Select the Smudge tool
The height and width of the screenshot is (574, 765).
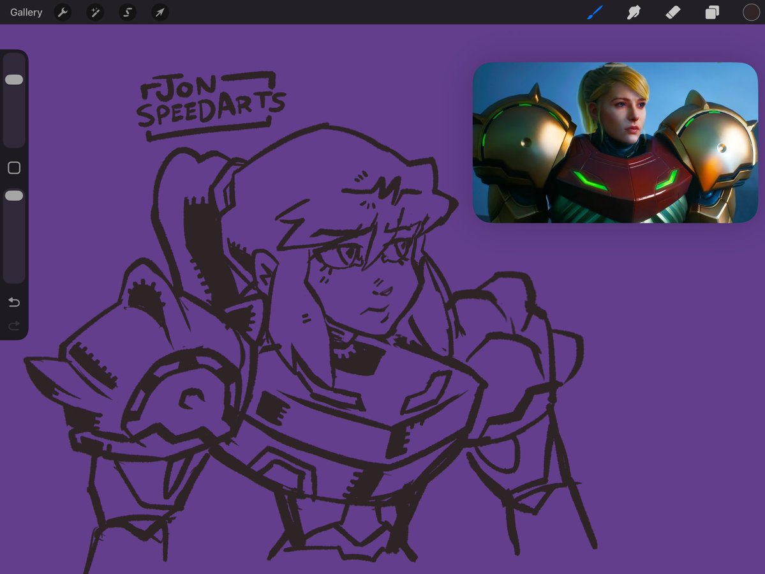click(x=634, y=12)
